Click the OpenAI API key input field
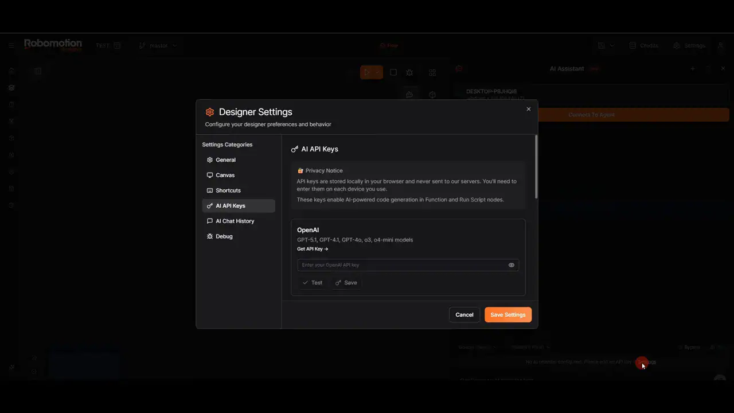 (x=401, y=264)
